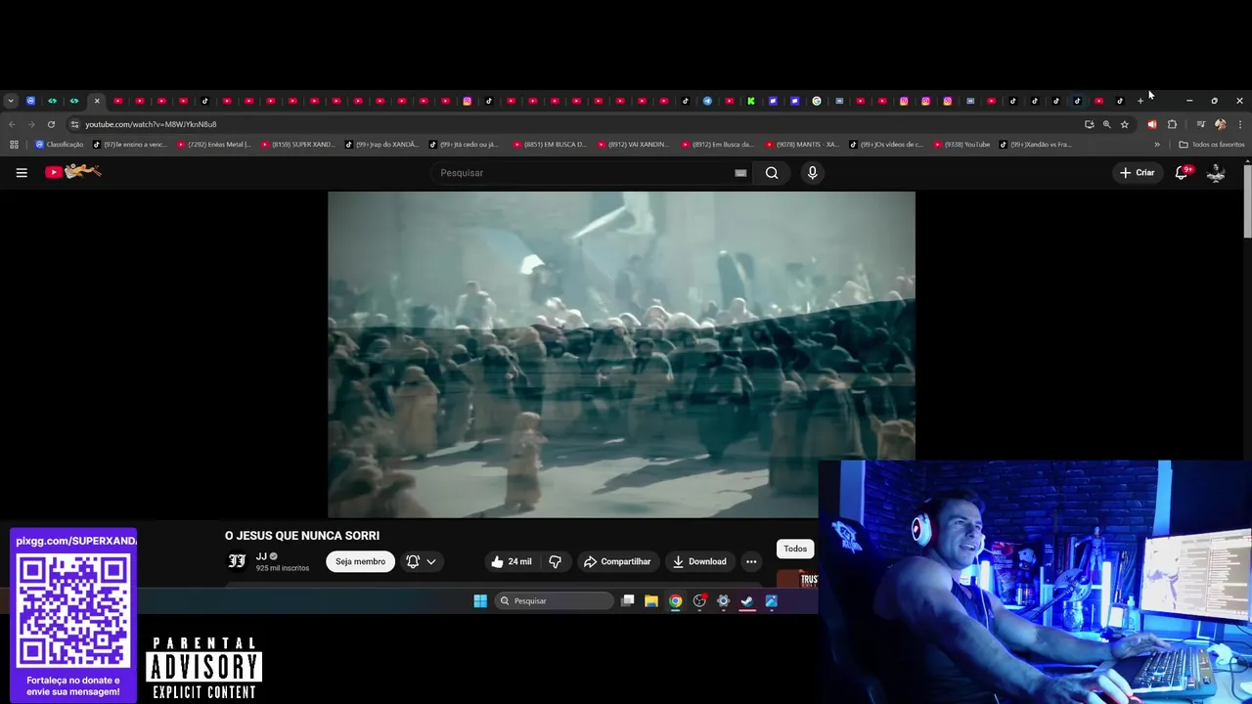
Task: Open the Os vídeos de c... bookmark
Action: click(x=886, y=145)
